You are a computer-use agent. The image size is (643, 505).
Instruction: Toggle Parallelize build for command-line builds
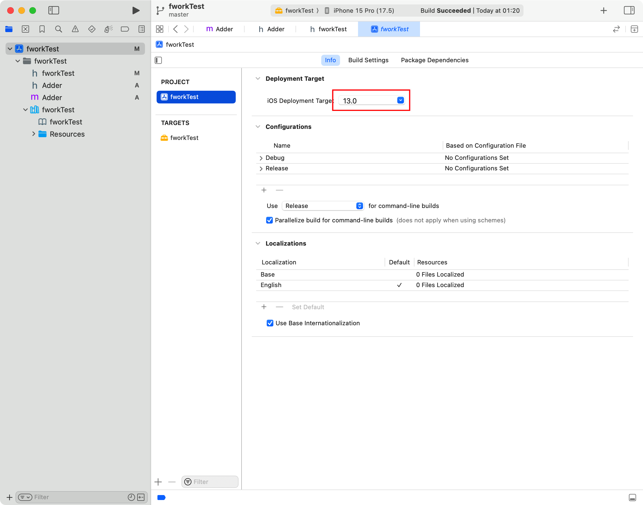pyautogui.click(x=269, y=220)
